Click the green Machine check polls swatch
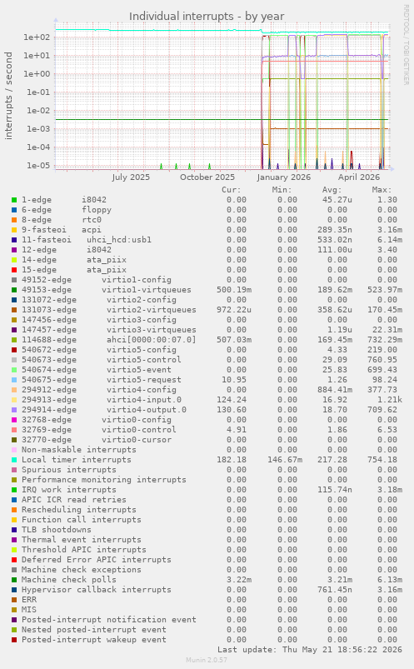The height and width of the screenshot is (669, 414). (14, 579)
